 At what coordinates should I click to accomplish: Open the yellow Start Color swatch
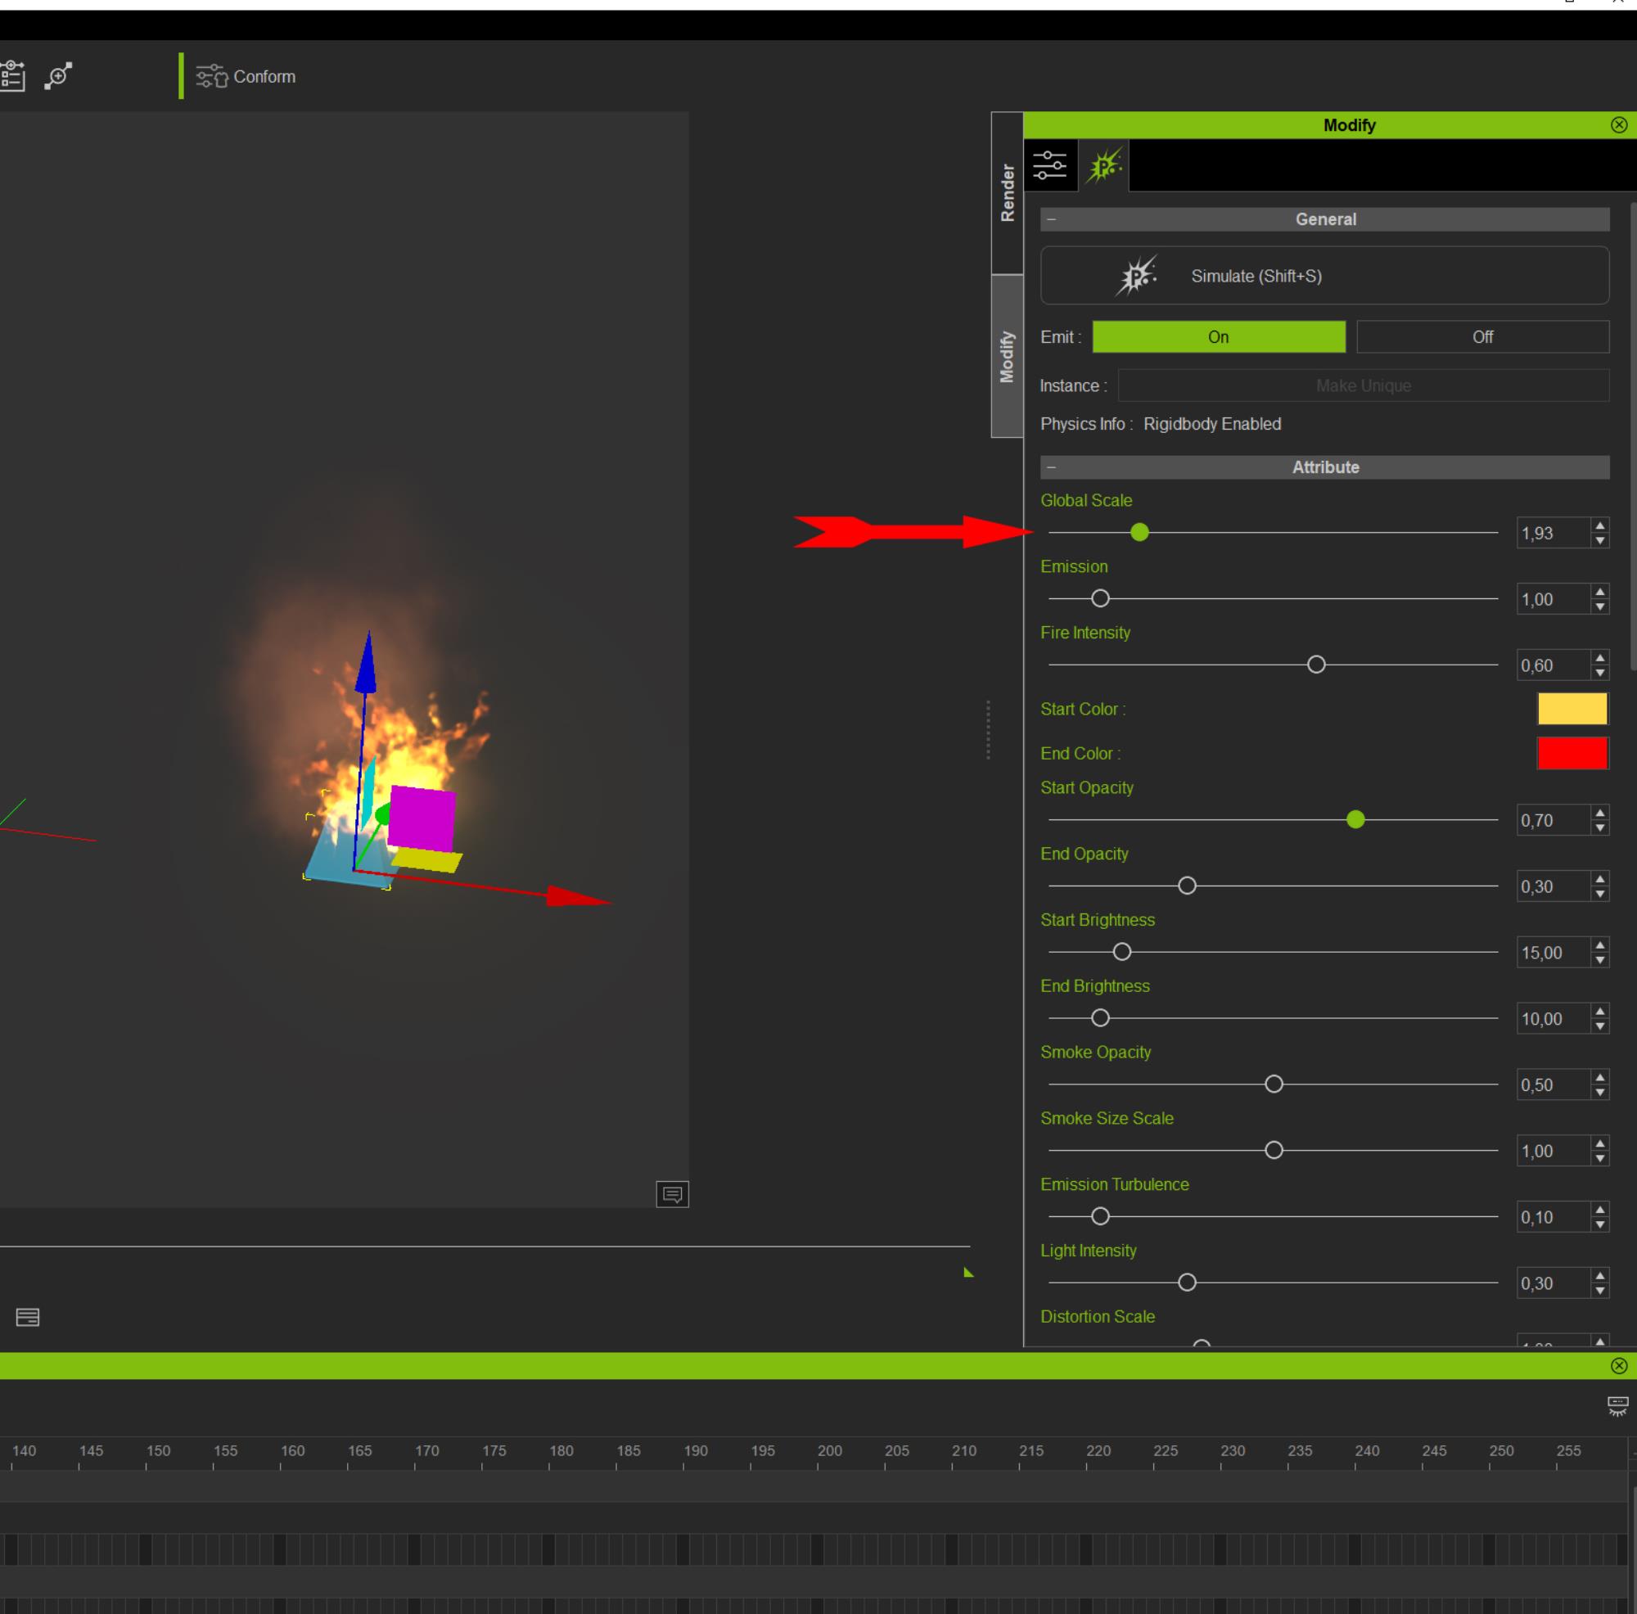1572,708
